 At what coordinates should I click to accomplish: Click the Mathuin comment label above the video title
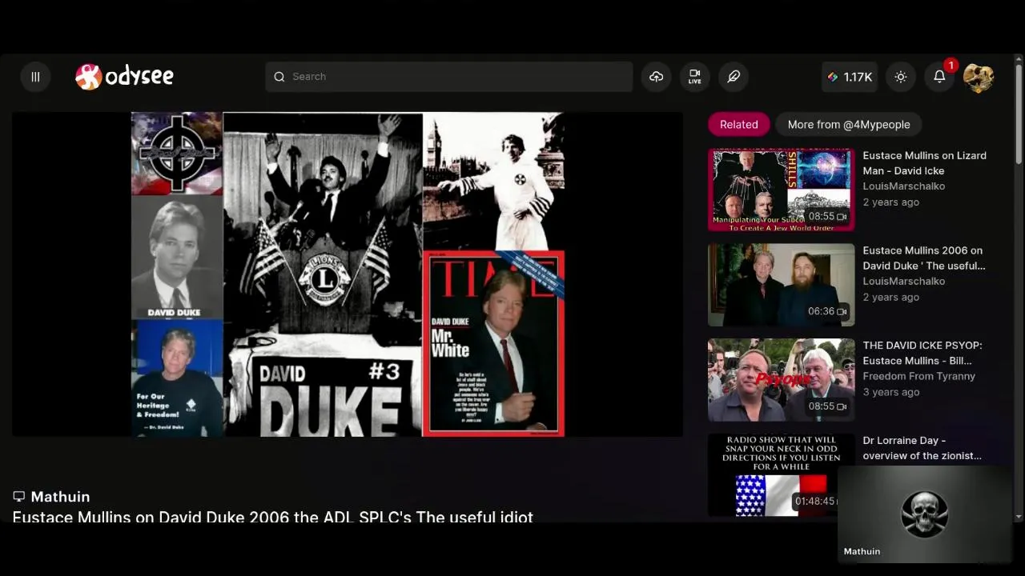pyautogui.click(x=60, y=497)
